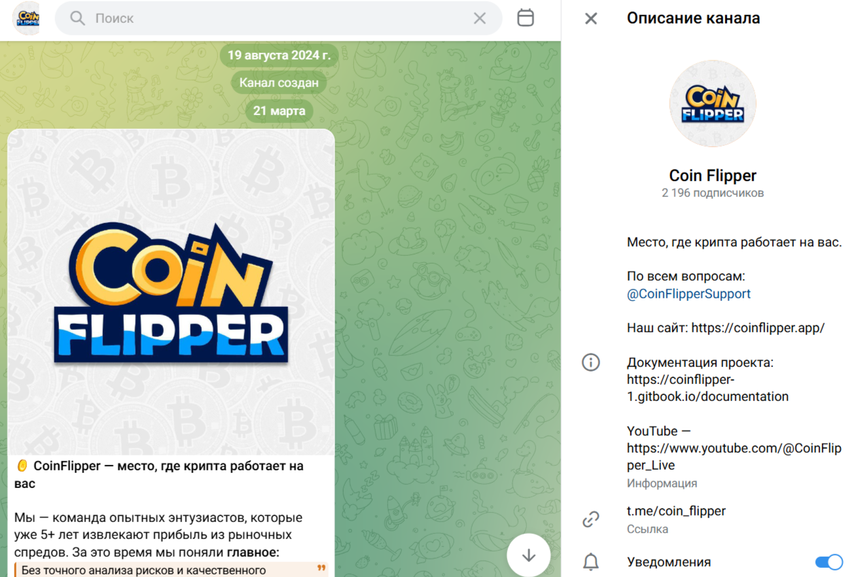Open the YouTube CoinFlipper_Live link
This screenshot has width=862, height=577.
tap(734, 457)
